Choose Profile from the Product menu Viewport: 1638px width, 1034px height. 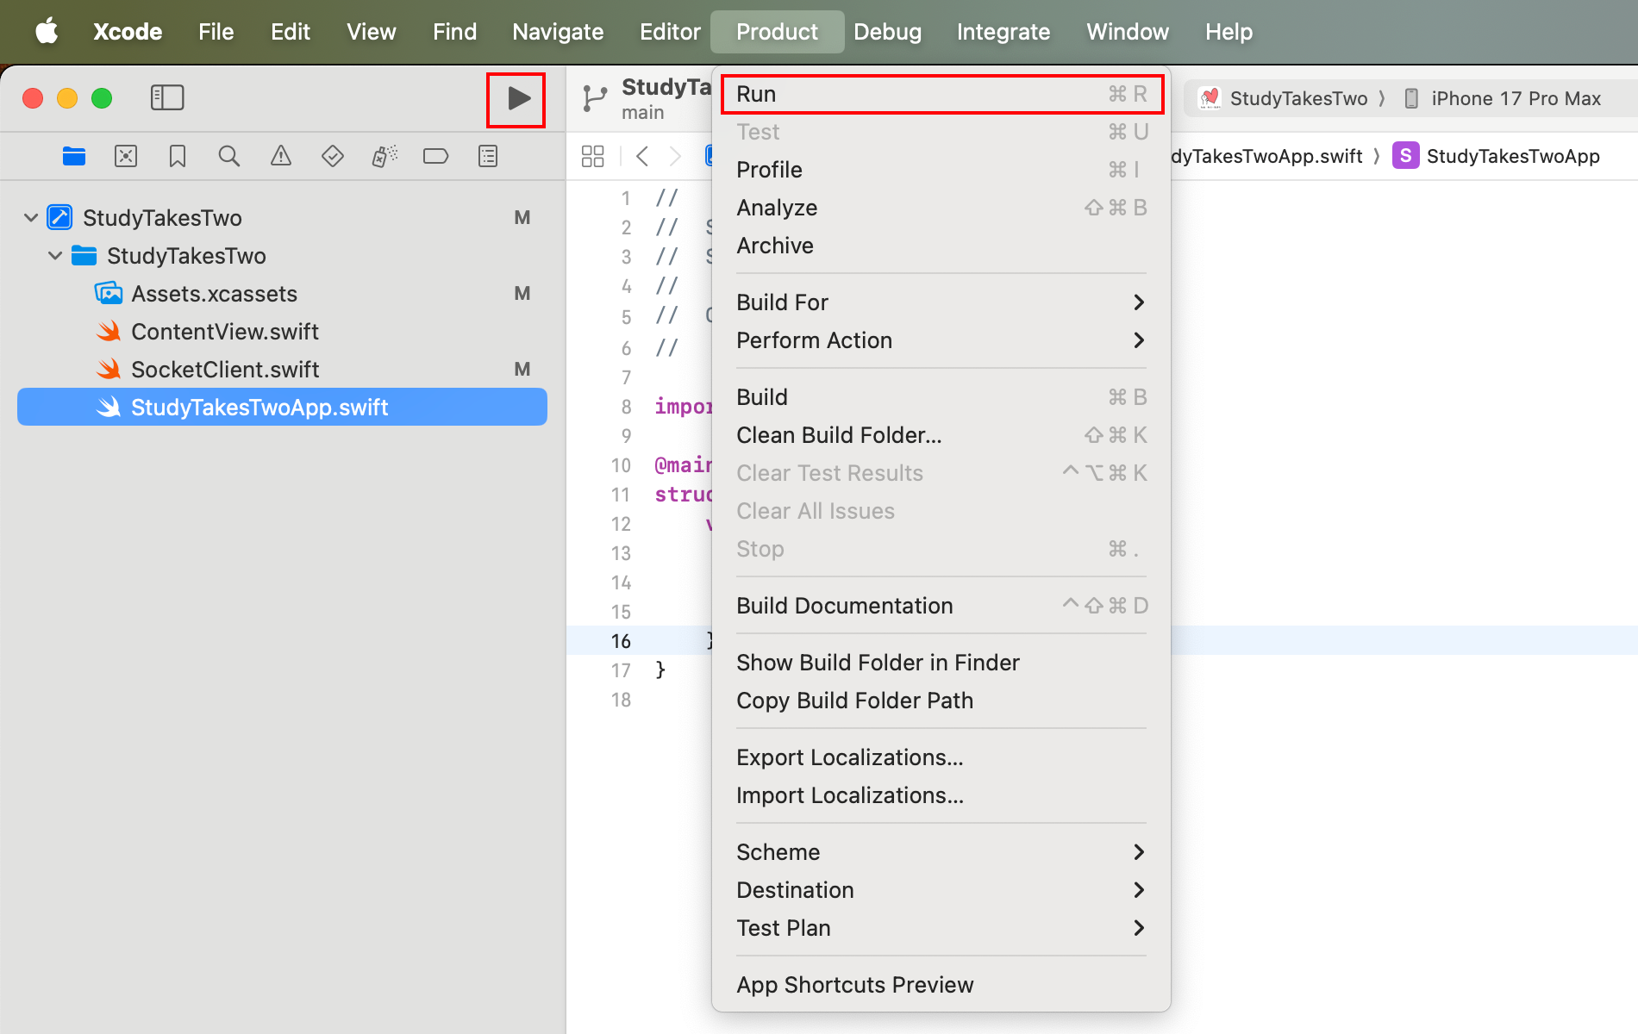coord(941,170)
